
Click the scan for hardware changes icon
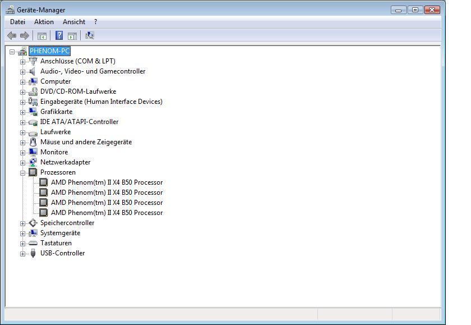pos(90,35)
